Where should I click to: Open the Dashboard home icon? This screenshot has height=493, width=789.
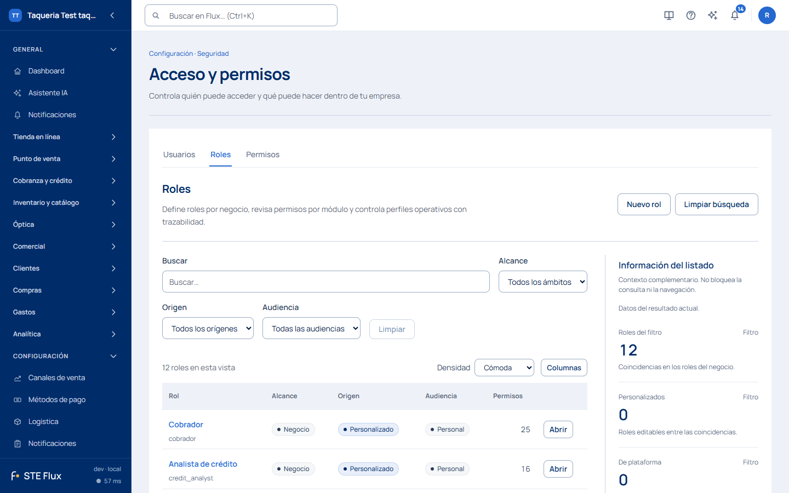tap(18, 71)
